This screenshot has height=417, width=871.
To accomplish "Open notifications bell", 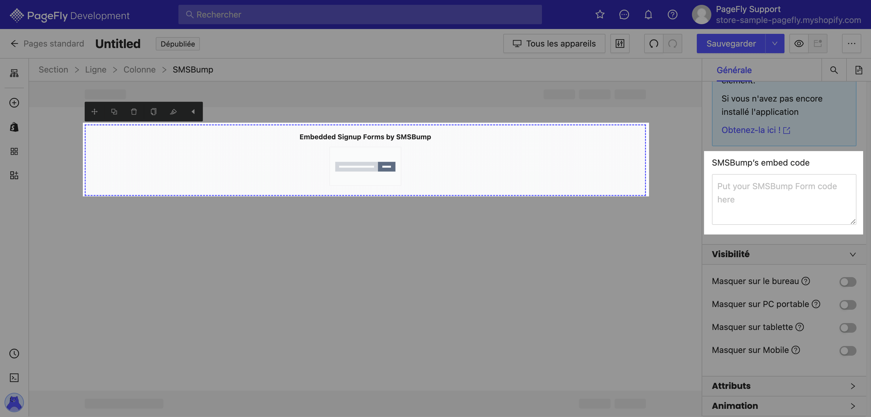I will tap(648, 15).
